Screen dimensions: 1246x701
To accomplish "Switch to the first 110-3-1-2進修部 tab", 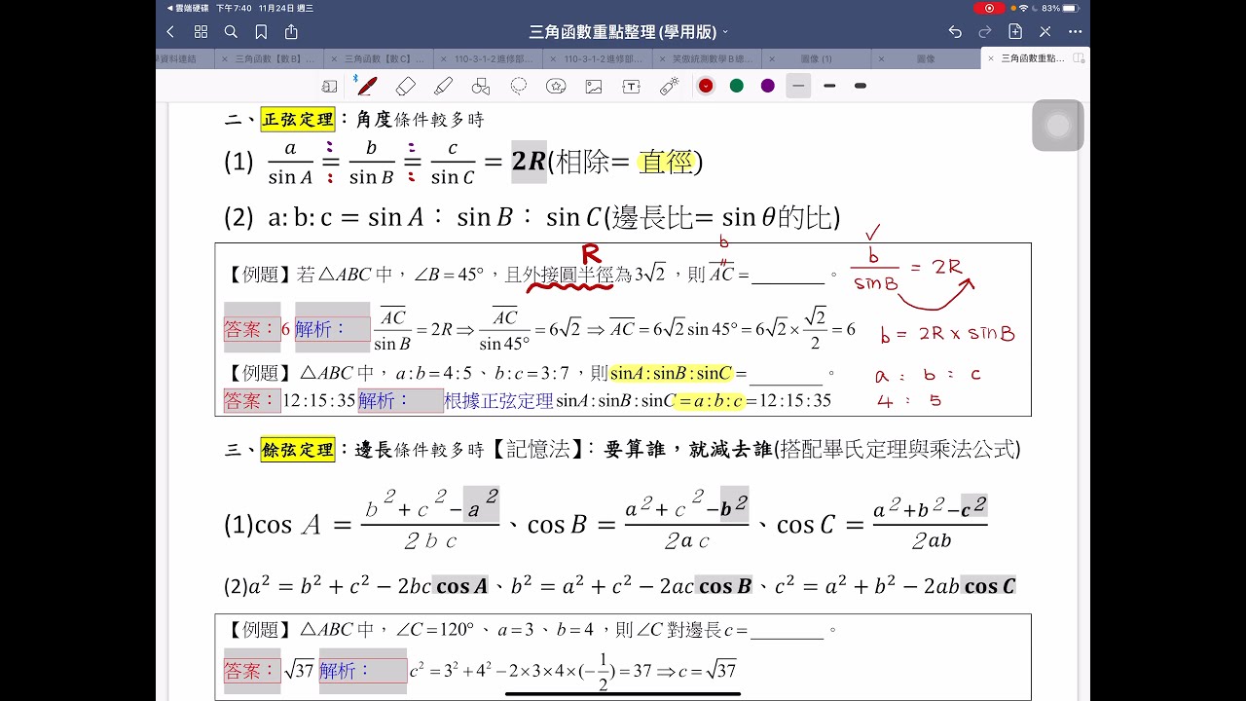I will (x=487, y=58).
